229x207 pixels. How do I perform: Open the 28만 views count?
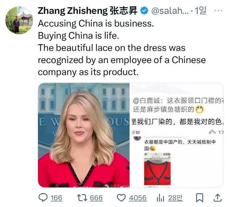175,198
